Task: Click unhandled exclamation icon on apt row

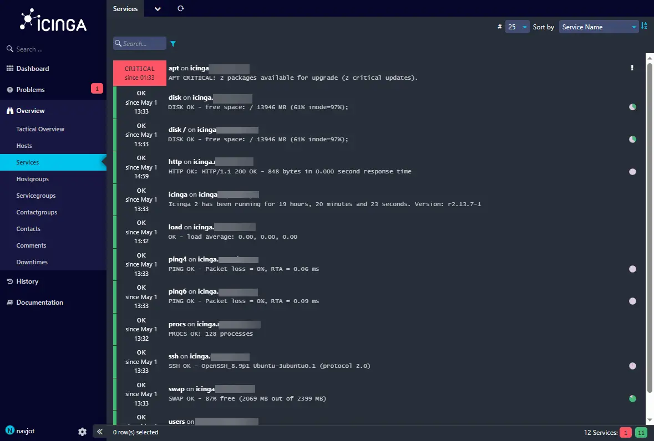Action: 632,68
